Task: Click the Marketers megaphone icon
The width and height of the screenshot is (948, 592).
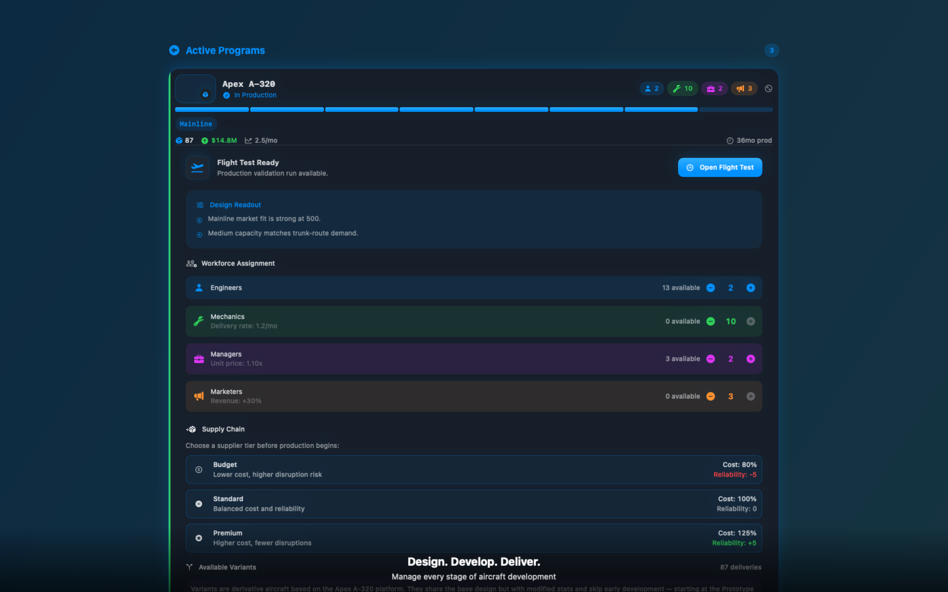Action: tap(199, 396)
